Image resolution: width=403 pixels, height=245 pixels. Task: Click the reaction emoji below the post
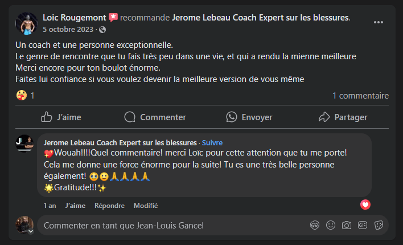click(22, 96)
